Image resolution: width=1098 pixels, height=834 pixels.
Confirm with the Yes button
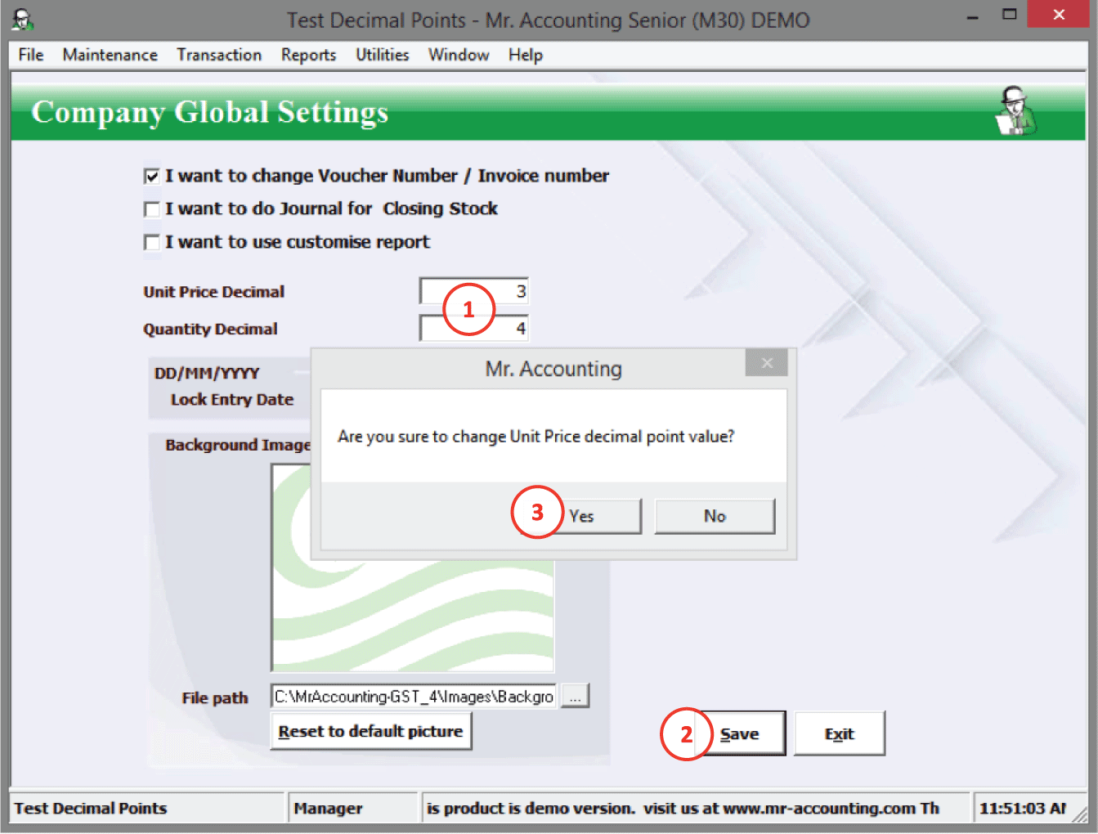pyautogui.click(x=582, y=516)
